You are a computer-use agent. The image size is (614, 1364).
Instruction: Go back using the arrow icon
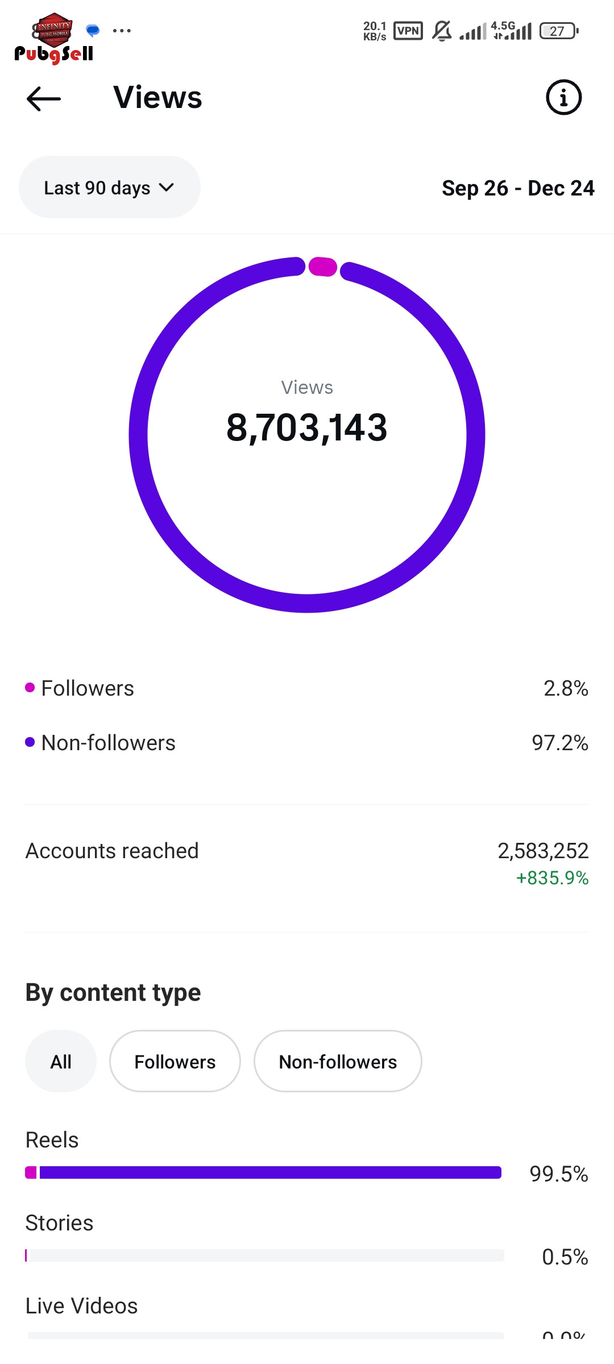tap(44, 98)
